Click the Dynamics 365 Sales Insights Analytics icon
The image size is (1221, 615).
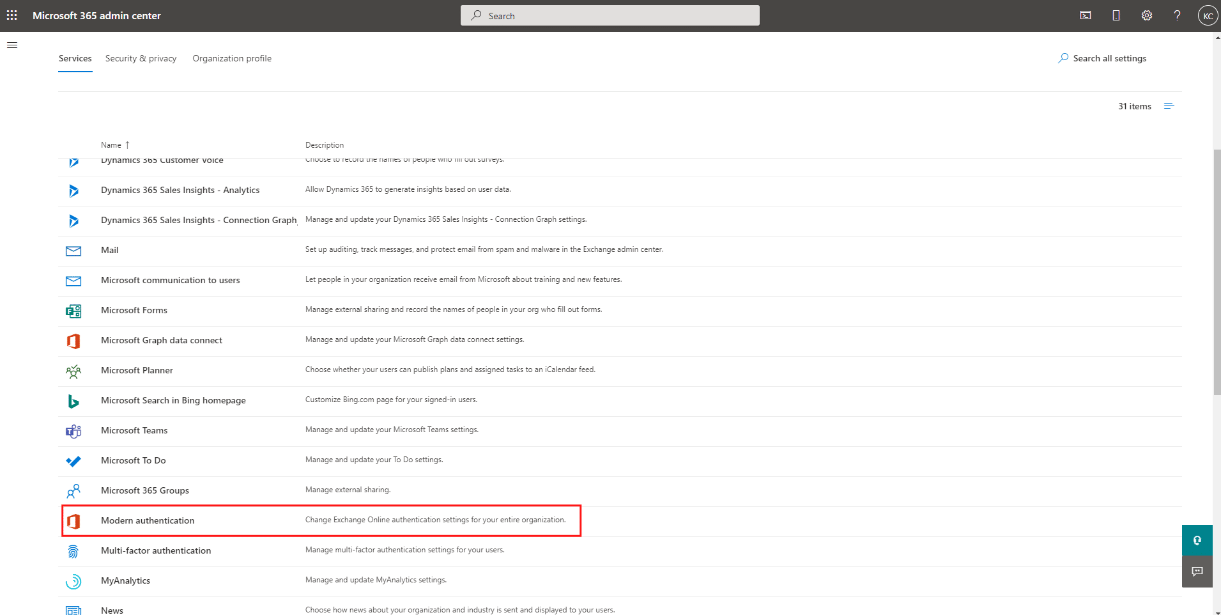coord(73,191)
